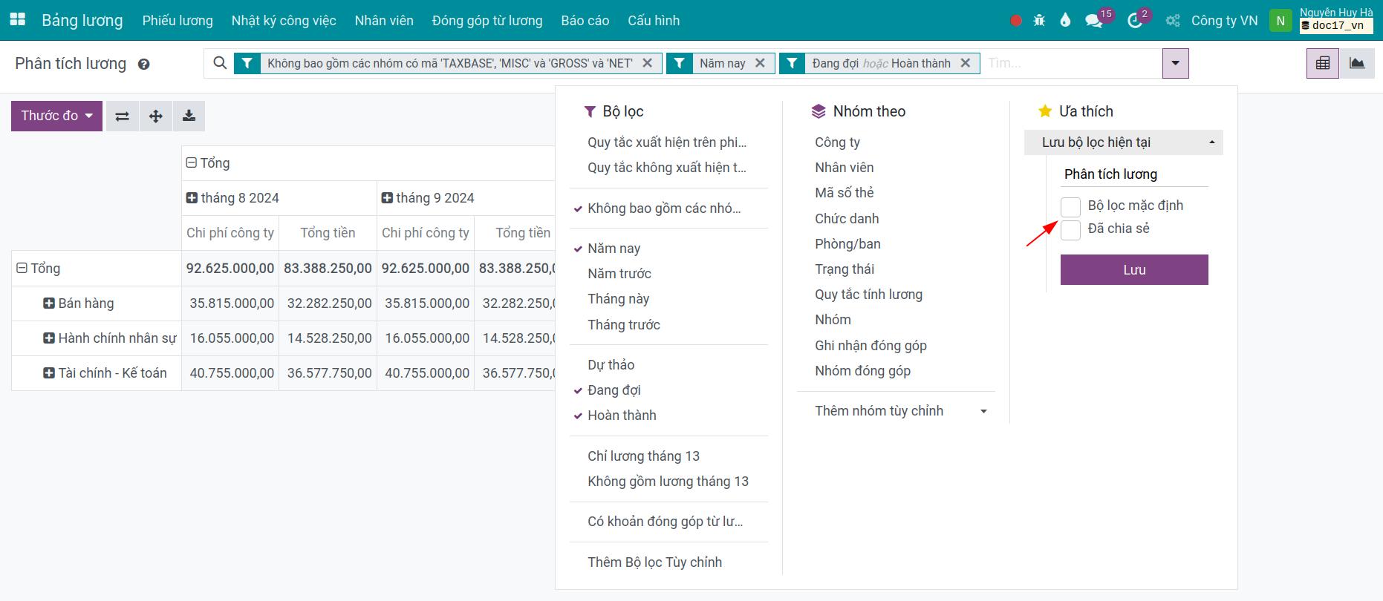Enable the Bộ lọc mặc định checkbox

[1070, 207]
